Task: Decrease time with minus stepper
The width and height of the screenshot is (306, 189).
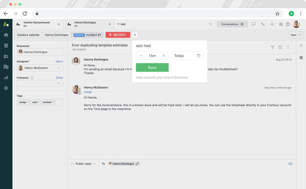Action: tap(141, 56)
